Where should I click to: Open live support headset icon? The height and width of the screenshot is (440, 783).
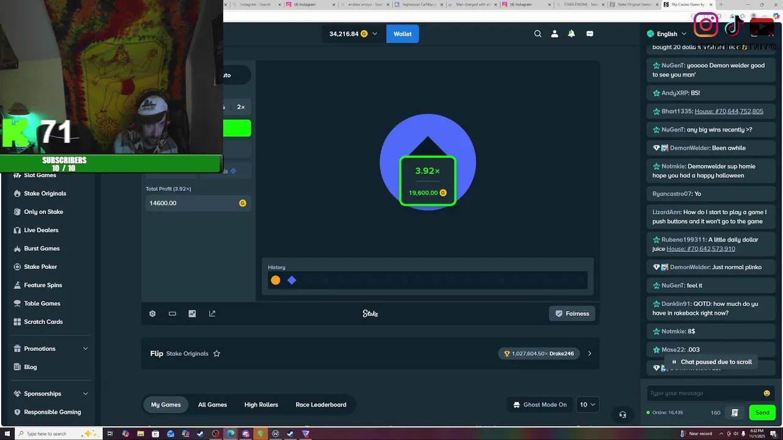[623, 414]
